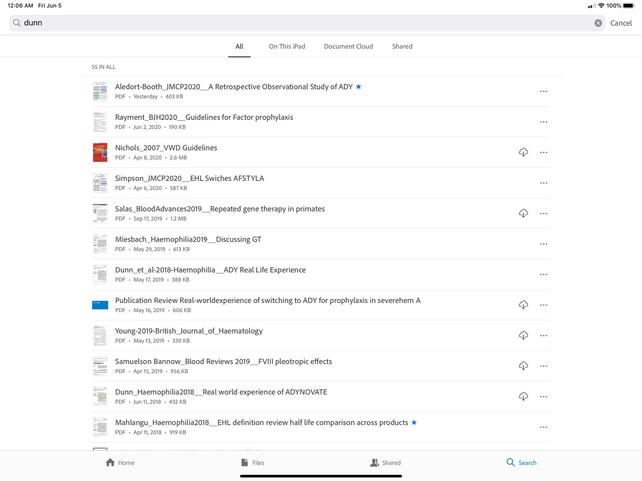Switch to On This iPad tab

[287, 46]
